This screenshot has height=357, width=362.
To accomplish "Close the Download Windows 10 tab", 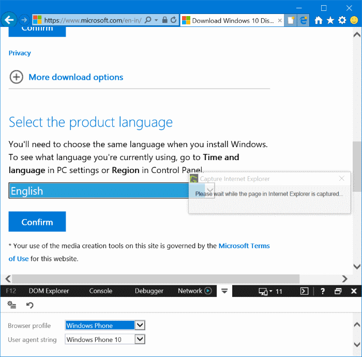I will click(280, 20).
